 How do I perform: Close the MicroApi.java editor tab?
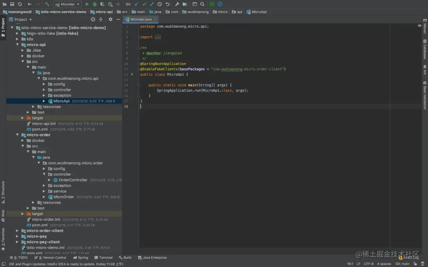[155, 19]
